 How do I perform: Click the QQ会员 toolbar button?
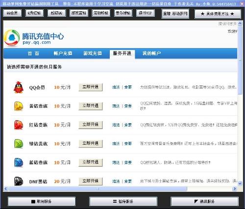click(x=12, y=13)
